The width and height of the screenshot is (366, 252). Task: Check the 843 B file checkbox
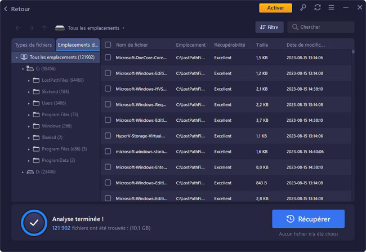108,183
